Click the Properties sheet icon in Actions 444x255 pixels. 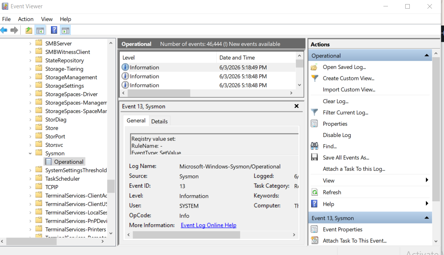click(314, 124)
